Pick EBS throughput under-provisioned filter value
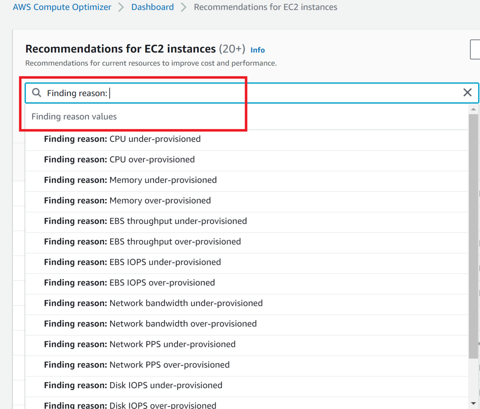This screenshot has height=409, width=480. pyautogui.click(x=145, y=221)
